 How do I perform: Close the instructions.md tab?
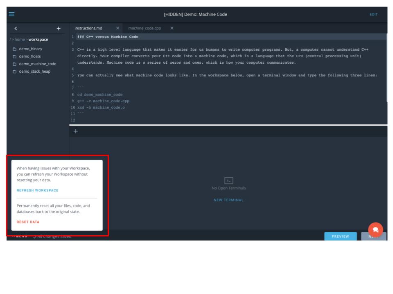click(x=117, y=28)
